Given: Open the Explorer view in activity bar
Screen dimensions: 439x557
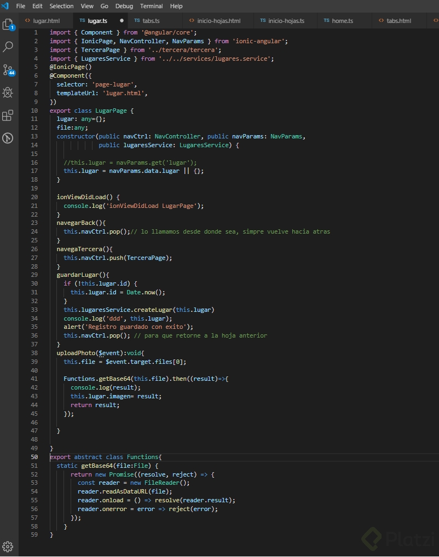Looking at the screenshot, I should click(x=8, y=25).
